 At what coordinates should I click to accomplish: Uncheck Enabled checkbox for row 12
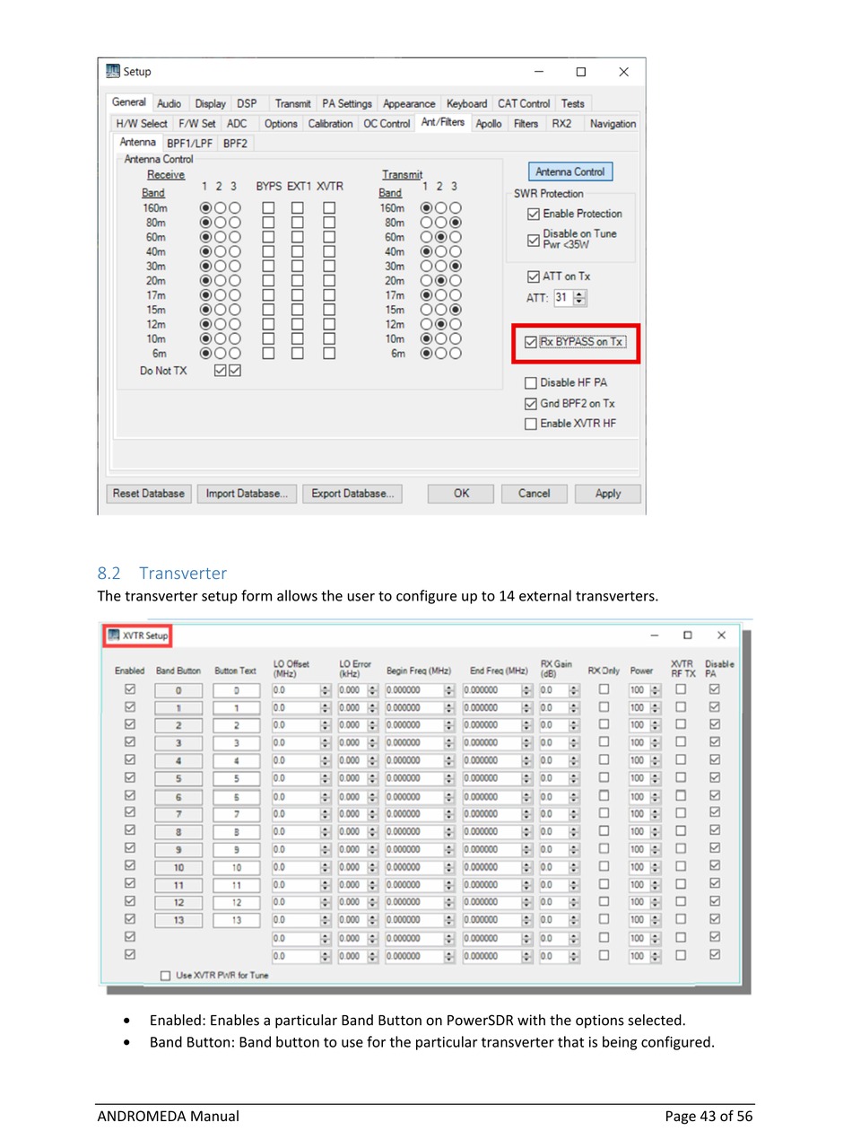130,901
